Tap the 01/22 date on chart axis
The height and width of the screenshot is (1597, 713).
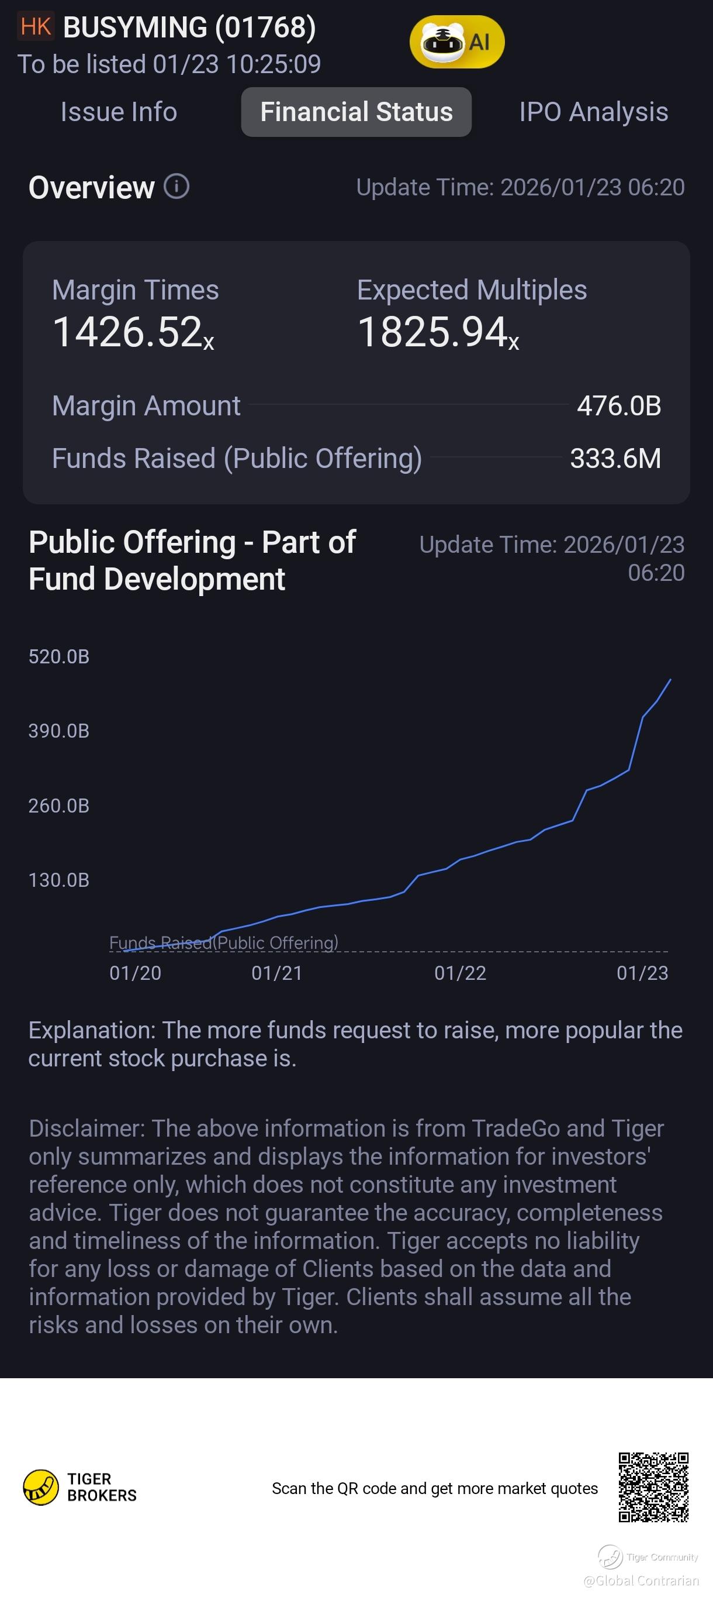click(x=461, y=973)
